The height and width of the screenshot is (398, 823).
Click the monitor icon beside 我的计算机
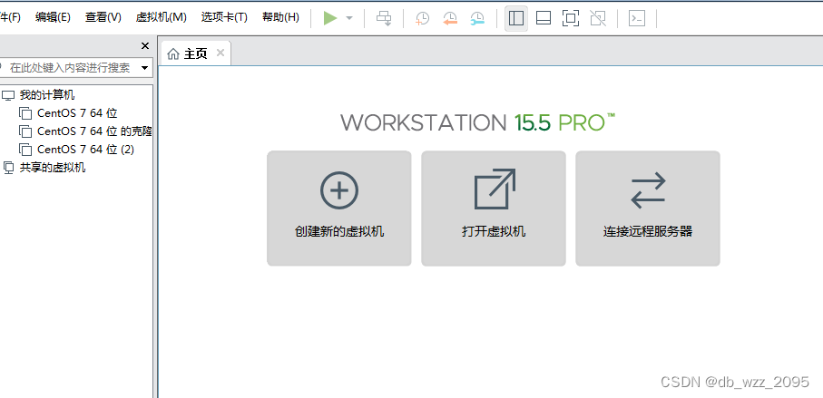(x=8, y=95)
